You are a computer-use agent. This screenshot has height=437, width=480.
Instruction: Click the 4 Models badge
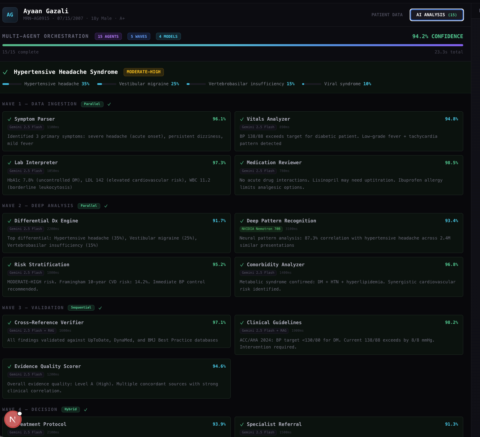[x=168, y=36]
